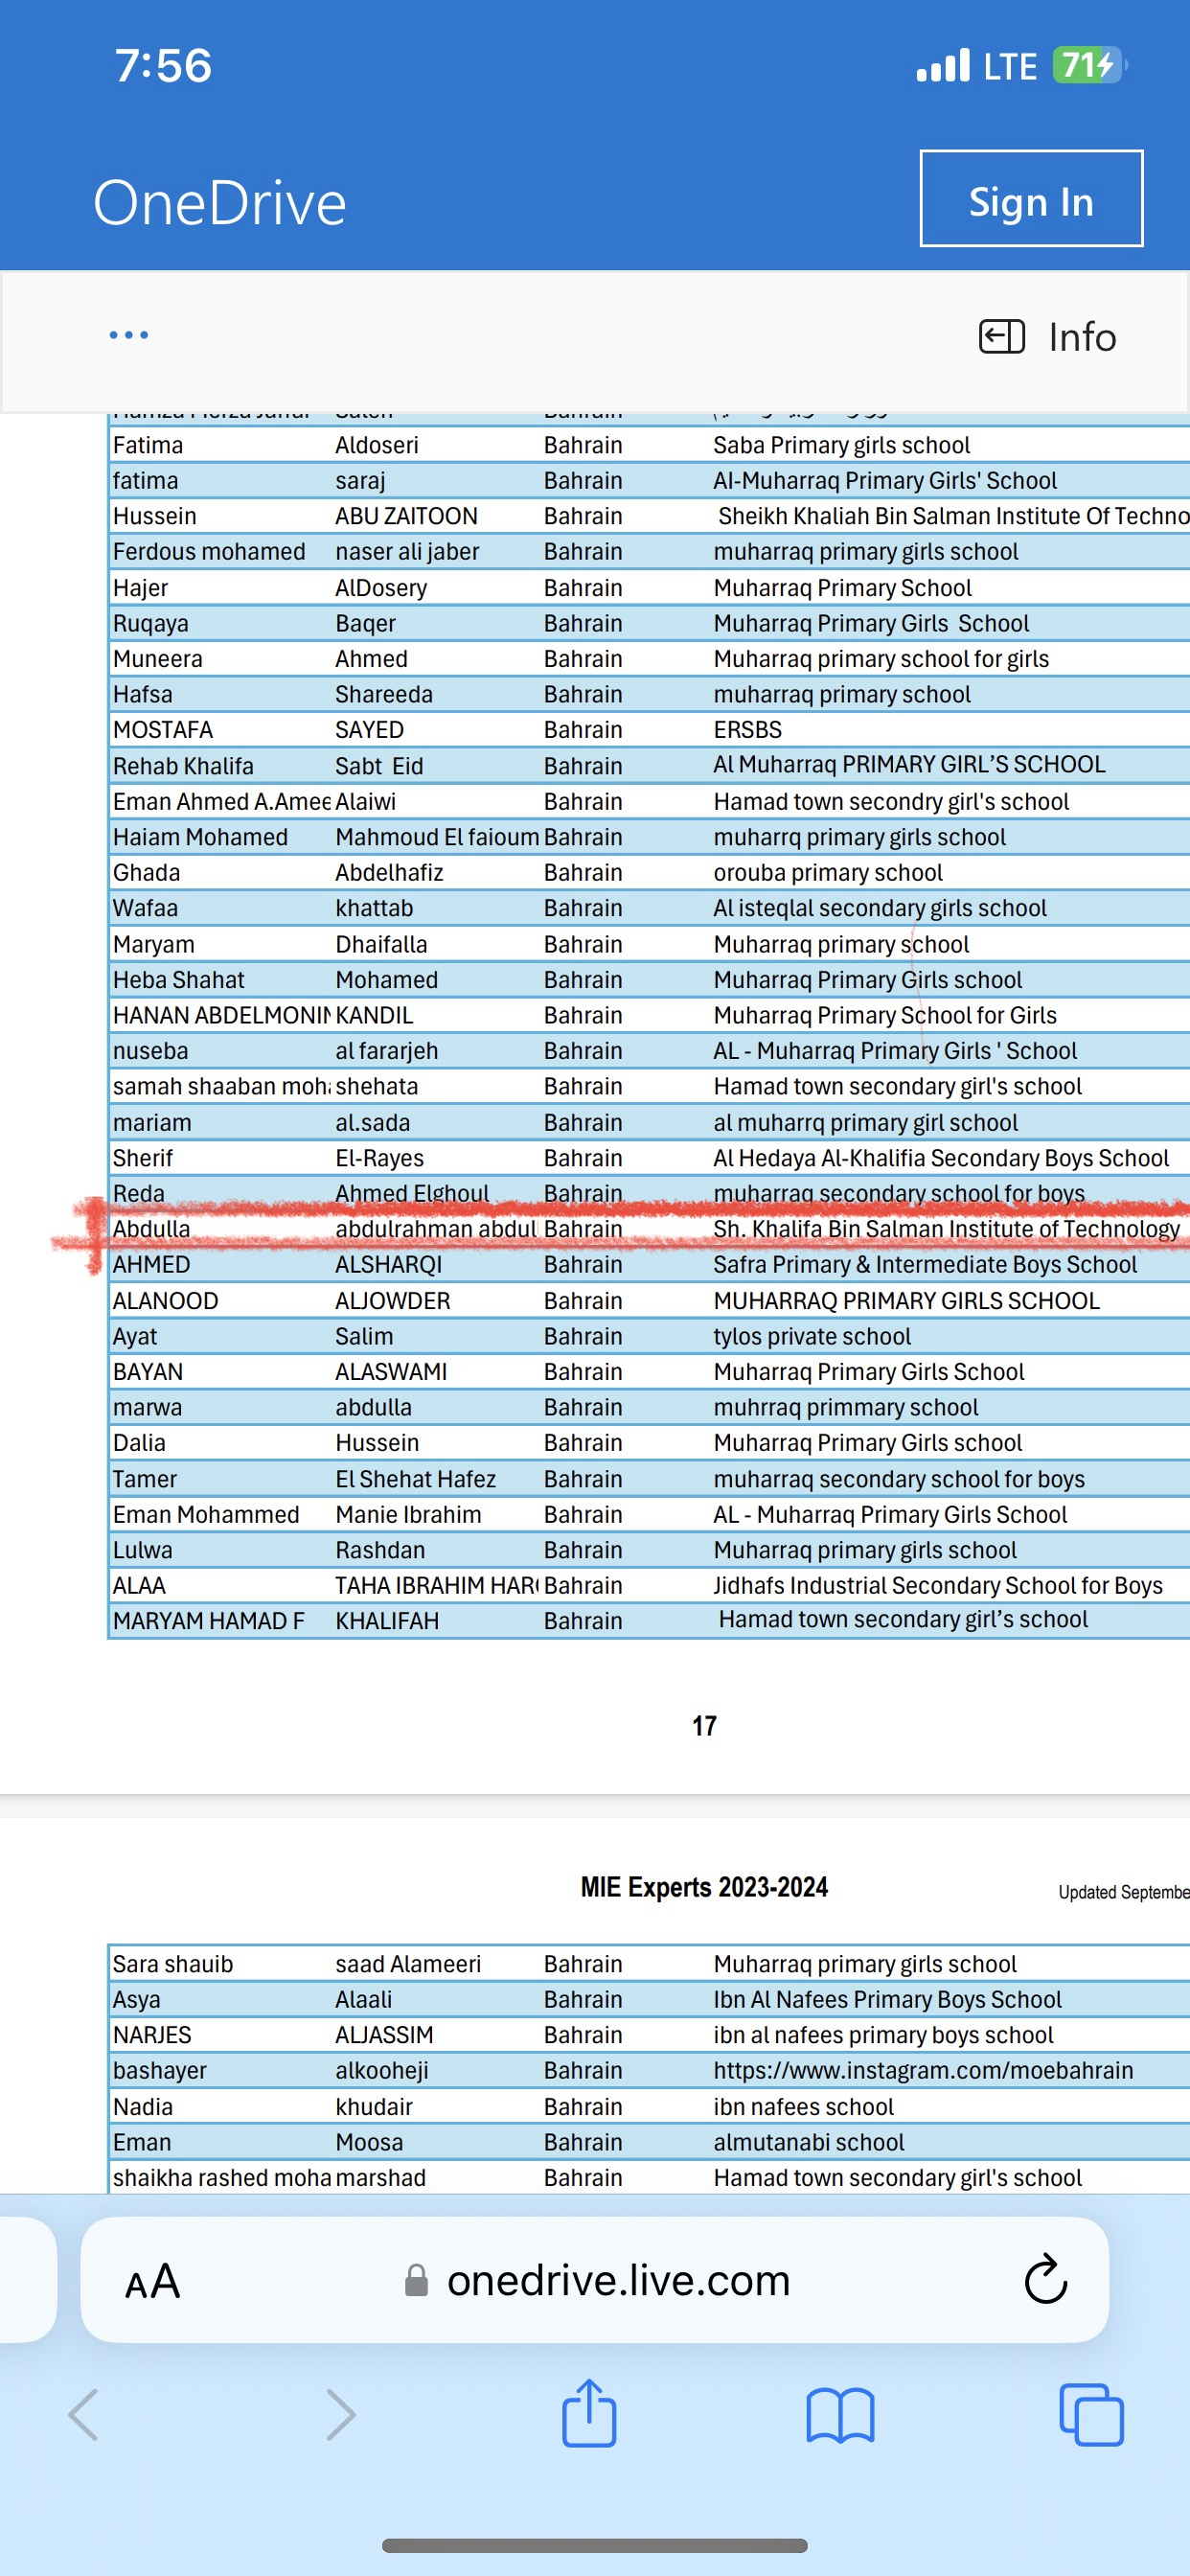Select 'MARYAM HAMAD F' name cell

point(208,1621)
